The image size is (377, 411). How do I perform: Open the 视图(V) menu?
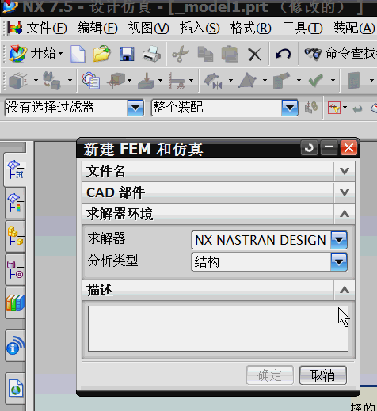(x=149, y=28)
